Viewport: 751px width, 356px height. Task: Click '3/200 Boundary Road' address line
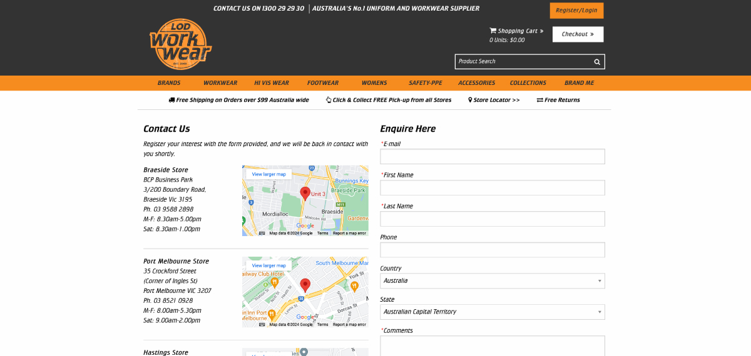(x=175, y=189)
